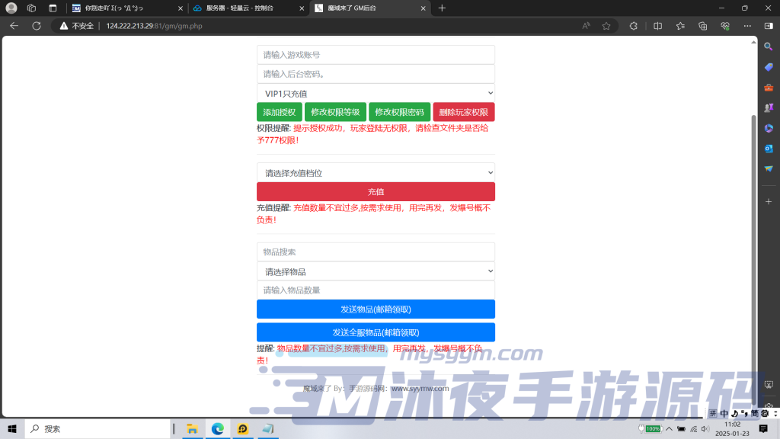Open Browser essentials via the heart-pulse icon
Screen dimensions: 780x439
point(725,25)
